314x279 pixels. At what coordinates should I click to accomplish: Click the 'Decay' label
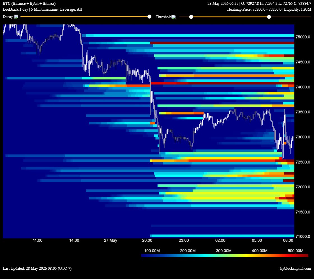[8, 17]
